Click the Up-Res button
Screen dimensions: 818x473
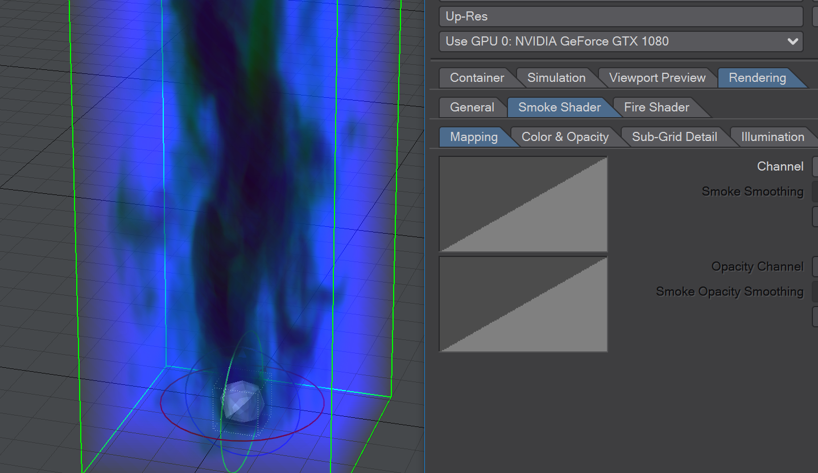pos(621,16)
